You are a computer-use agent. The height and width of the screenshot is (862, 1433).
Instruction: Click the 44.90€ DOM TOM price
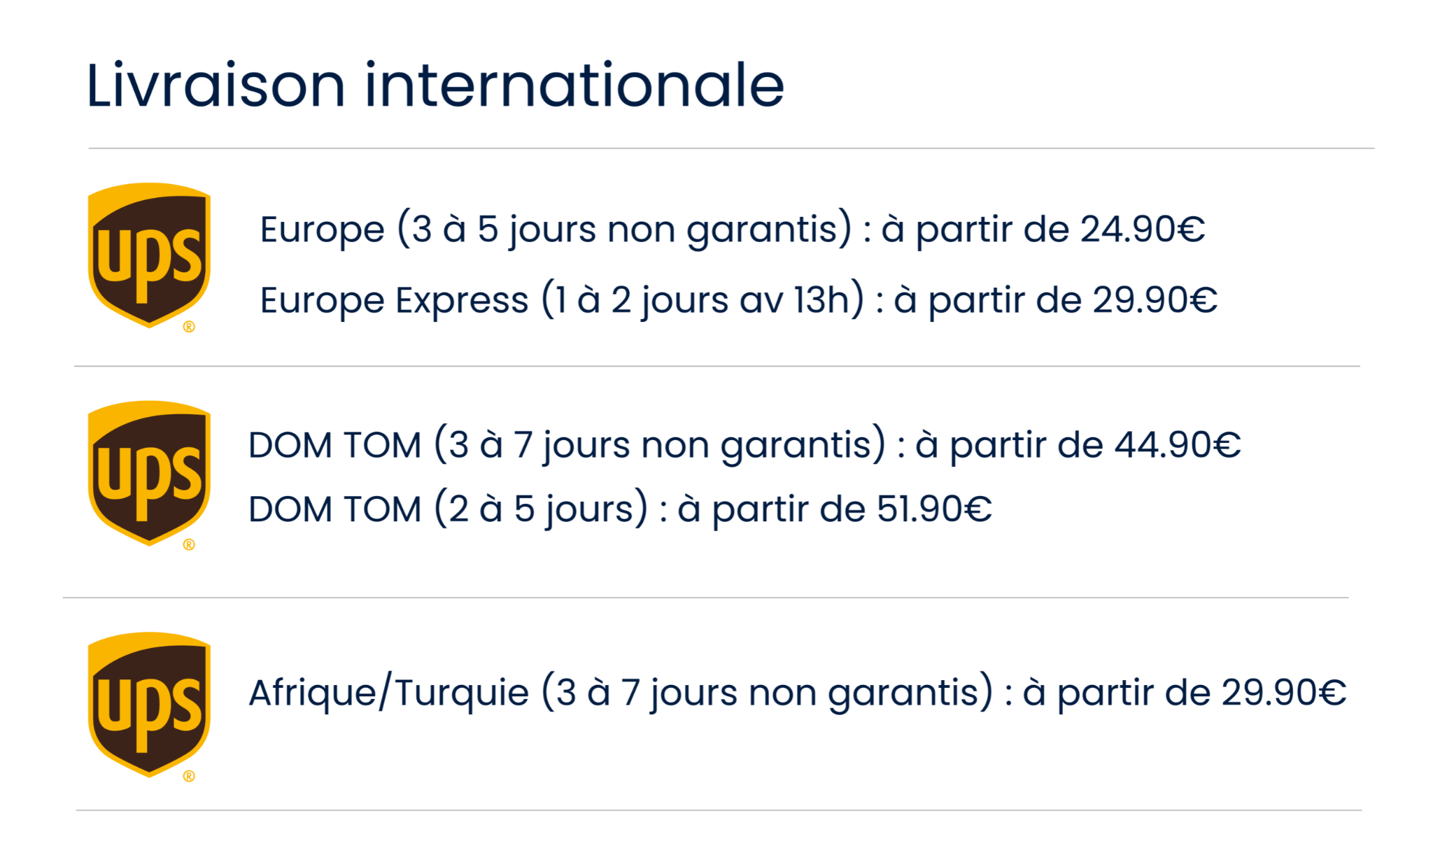point(1177,445)
